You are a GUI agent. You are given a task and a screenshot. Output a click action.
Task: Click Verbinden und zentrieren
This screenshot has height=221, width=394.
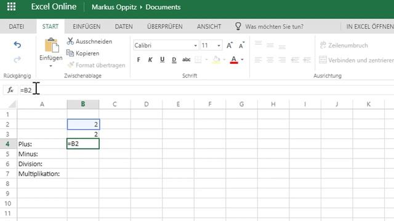[x=356, y=60]
